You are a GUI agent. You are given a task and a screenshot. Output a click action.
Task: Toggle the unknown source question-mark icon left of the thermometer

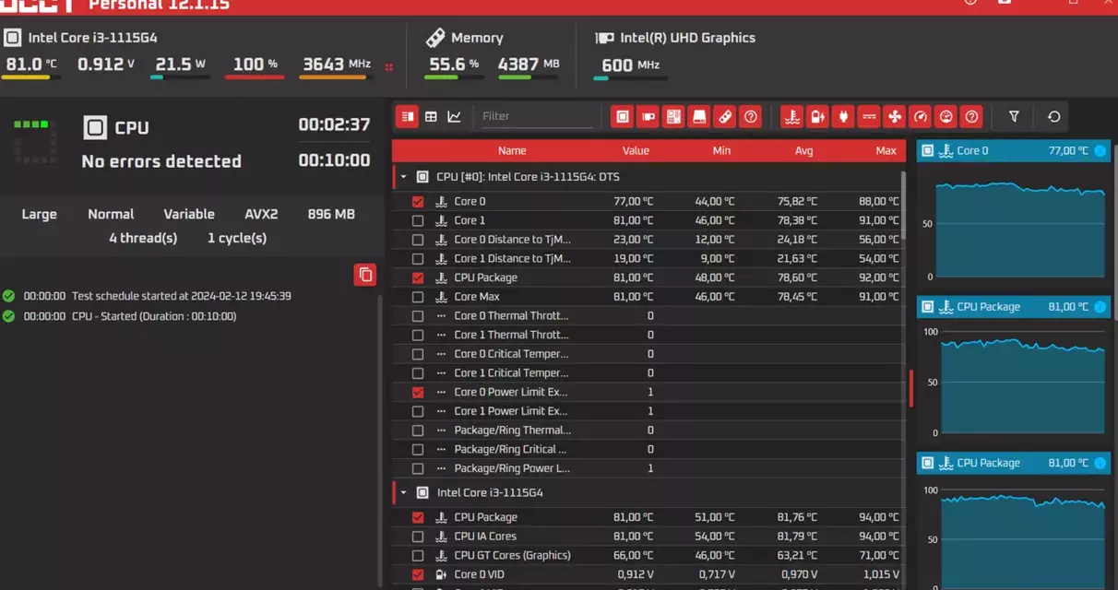tap(751, 116)
